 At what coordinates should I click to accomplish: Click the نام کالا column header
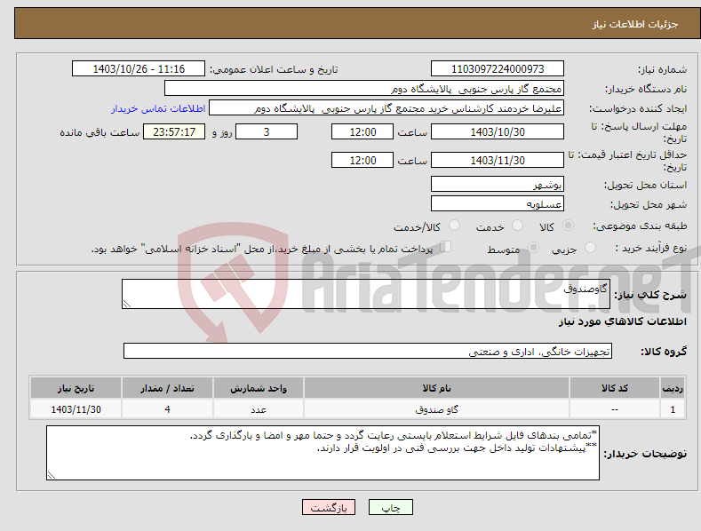tap(436, 388)
